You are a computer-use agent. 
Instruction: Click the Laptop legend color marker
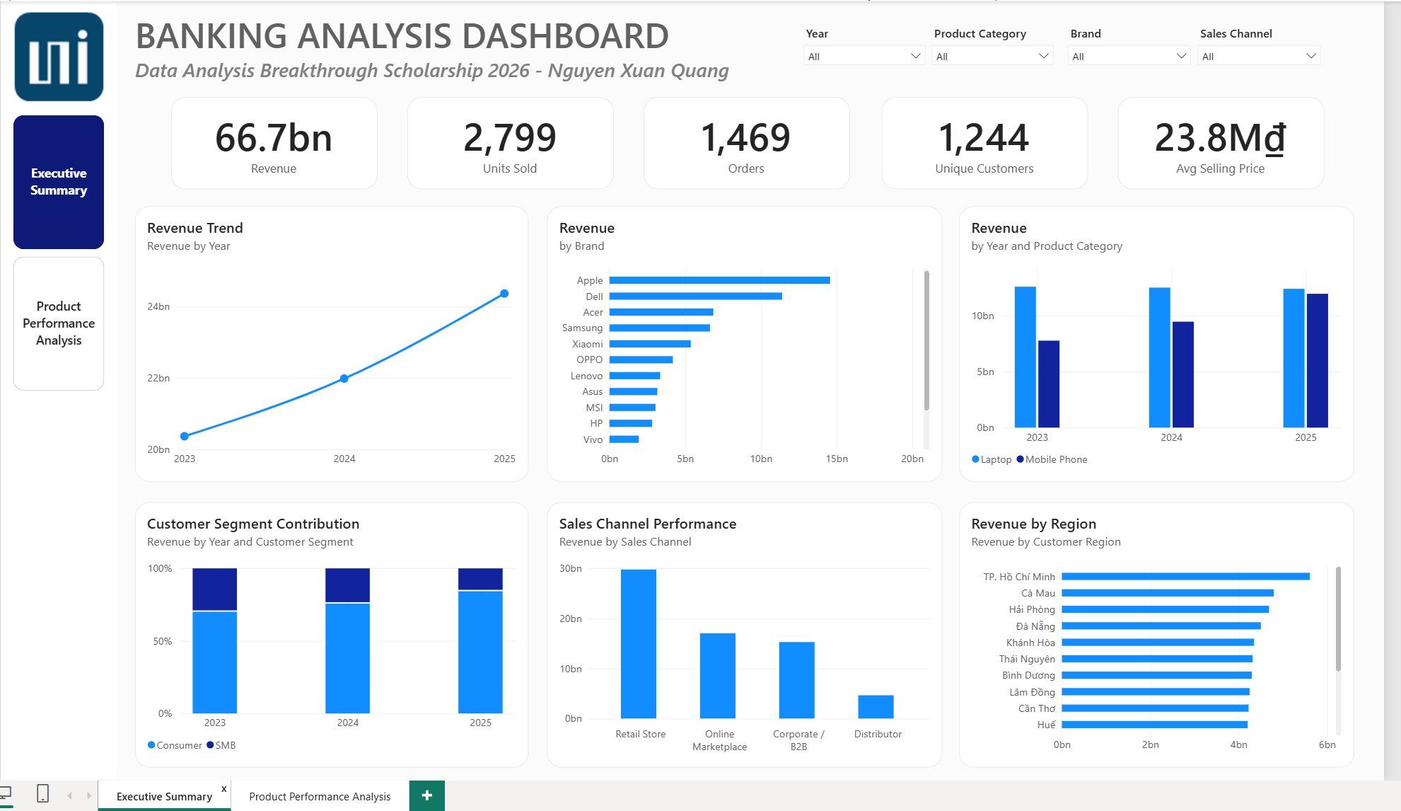(976, 459)
